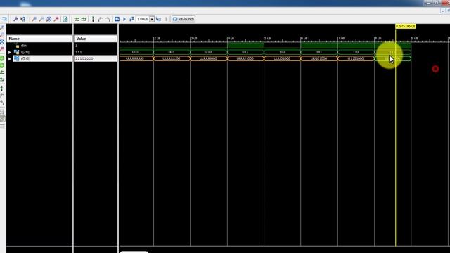Click the Value column header
The width and height of the screenshot is (450, 253).
coord(96,39)
